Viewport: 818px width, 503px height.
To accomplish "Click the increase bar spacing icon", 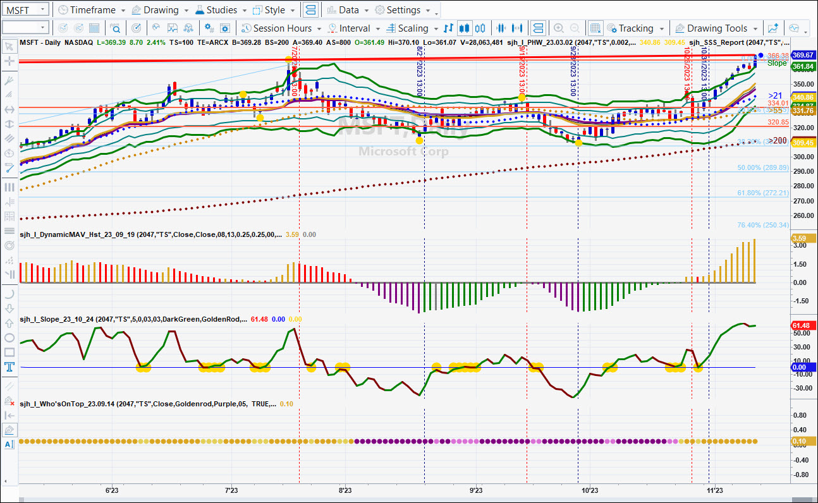I will [518, 28].
